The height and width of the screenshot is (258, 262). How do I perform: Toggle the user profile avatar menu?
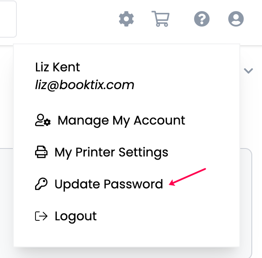(236, 19)
